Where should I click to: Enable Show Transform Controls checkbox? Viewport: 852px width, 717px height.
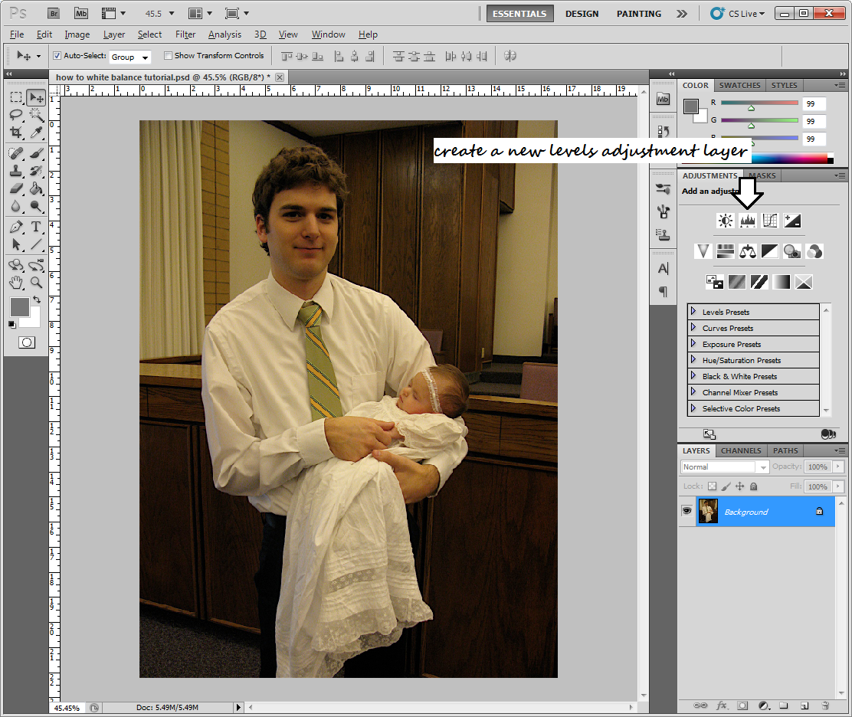(168, 55)
